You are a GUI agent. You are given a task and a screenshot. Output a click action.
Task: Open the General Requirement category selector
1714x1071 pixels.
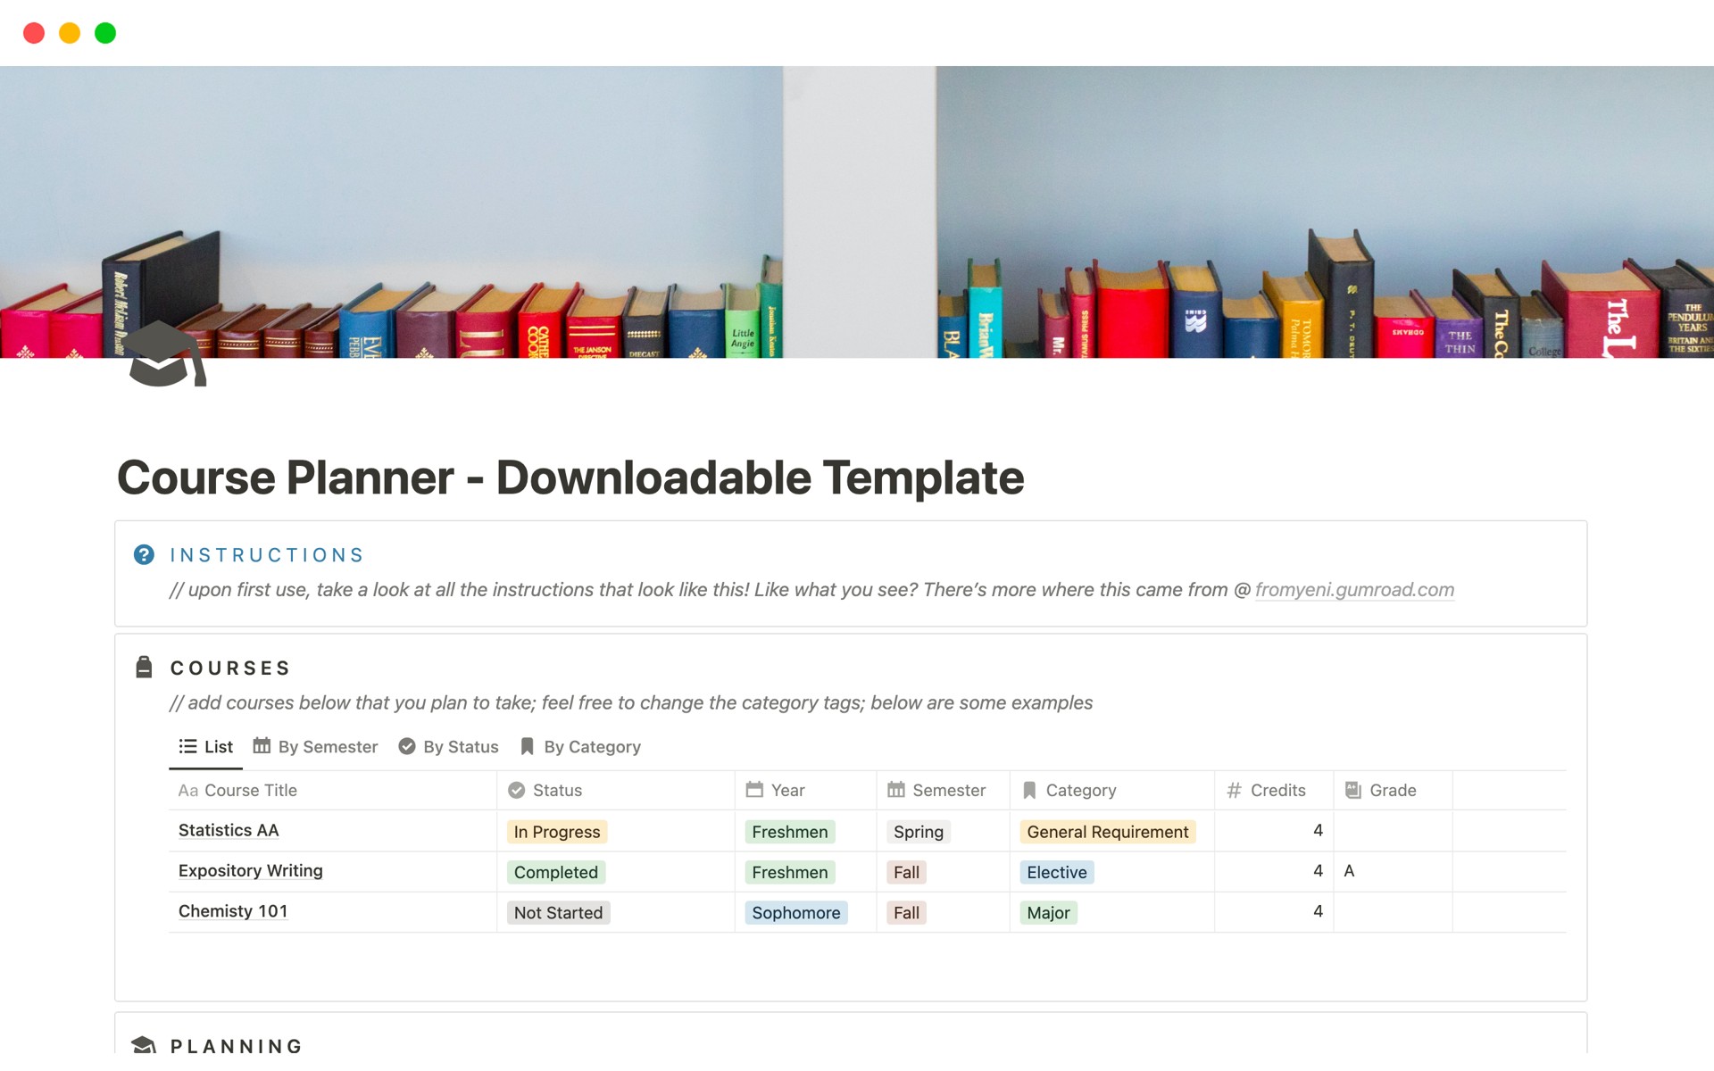1107,832
